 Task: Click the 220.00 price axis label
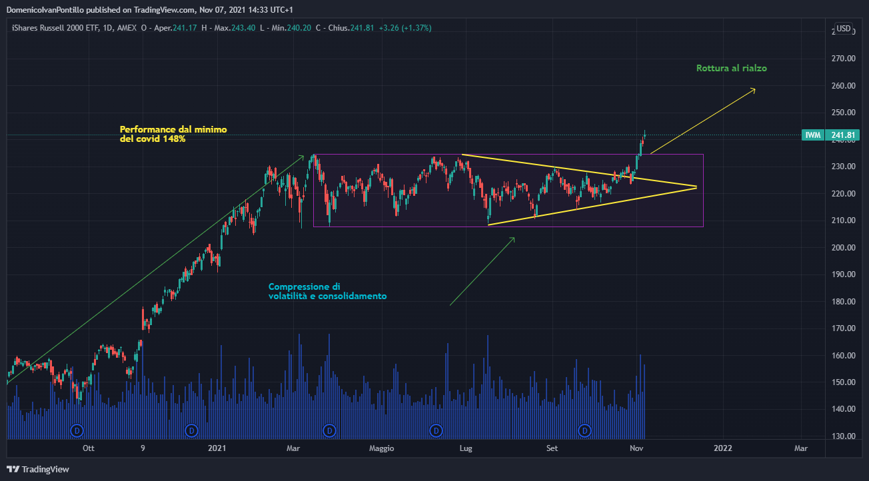click(842, 194)
